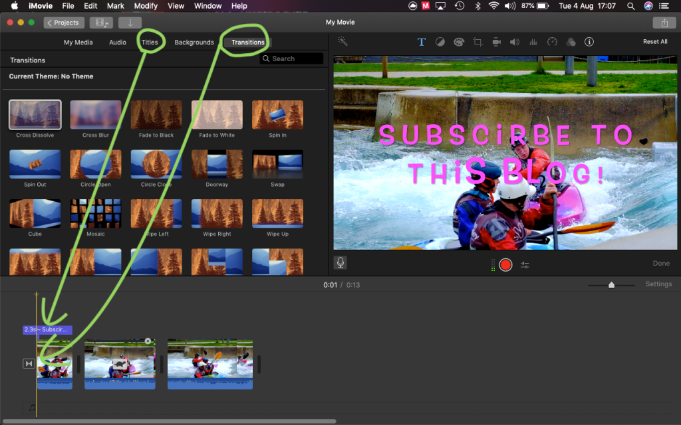
Task: Click Reset All adjustments
Action: pos(654,42)
